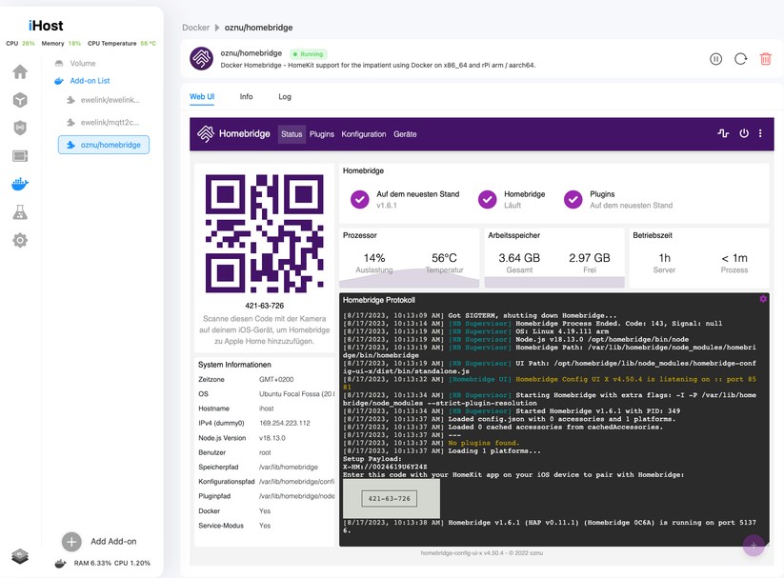Screen dimensions: 784x578
Task: Switch to the Info tab
Action: click(x=246, y=96)
